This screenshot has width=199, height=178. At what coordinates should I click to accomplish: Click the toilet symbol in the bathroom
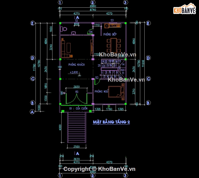point(64,29)
